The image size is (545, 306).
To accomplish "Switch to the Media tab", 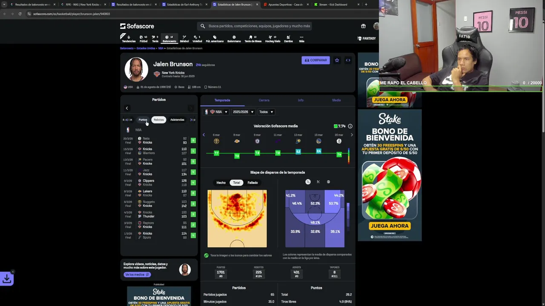I will point(336,100).
